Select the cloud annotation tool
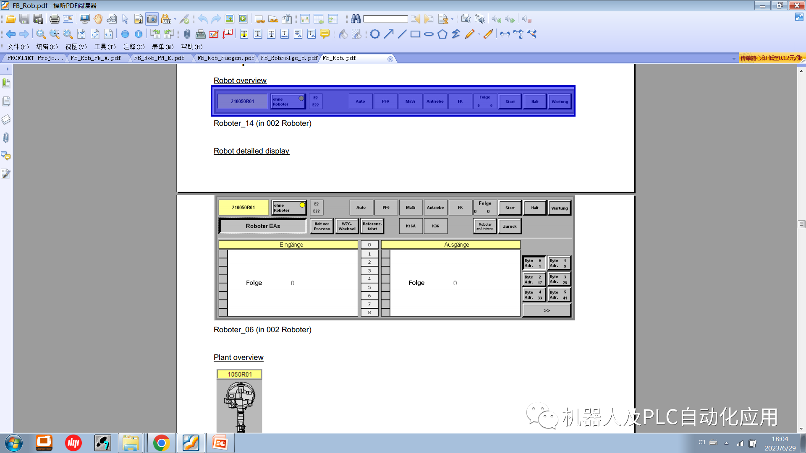 (375, 34)
